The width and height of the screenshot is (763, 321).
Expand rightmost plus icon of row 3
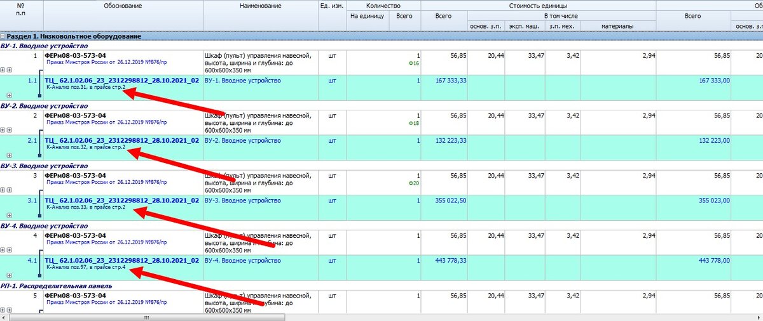9,190
